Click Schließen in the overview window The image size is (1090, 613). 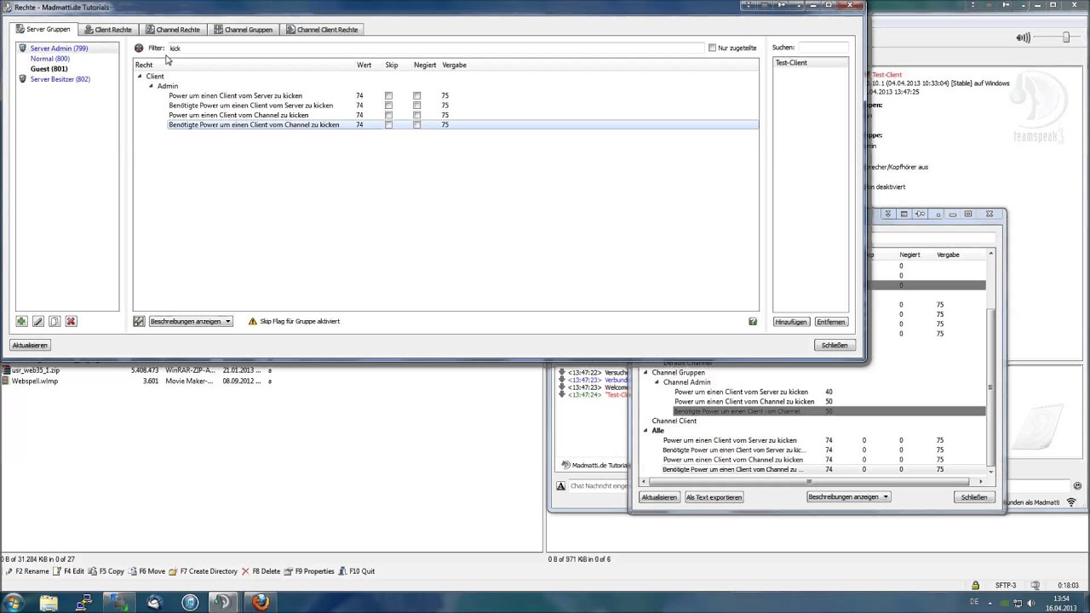[974, 497]
